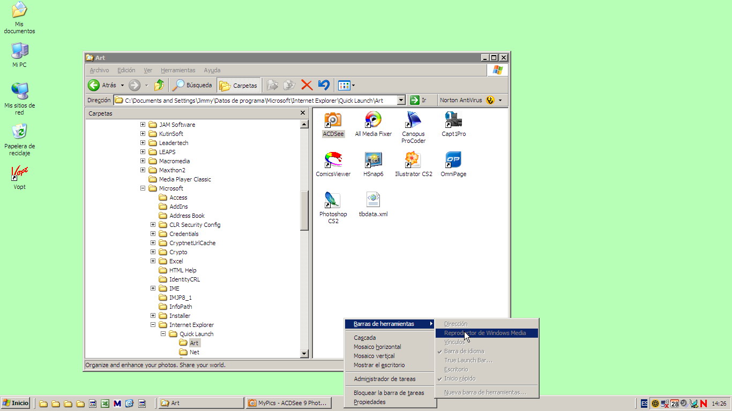Click the red Delete X toolbar icon
732x411 pixels.
point(307,85)
